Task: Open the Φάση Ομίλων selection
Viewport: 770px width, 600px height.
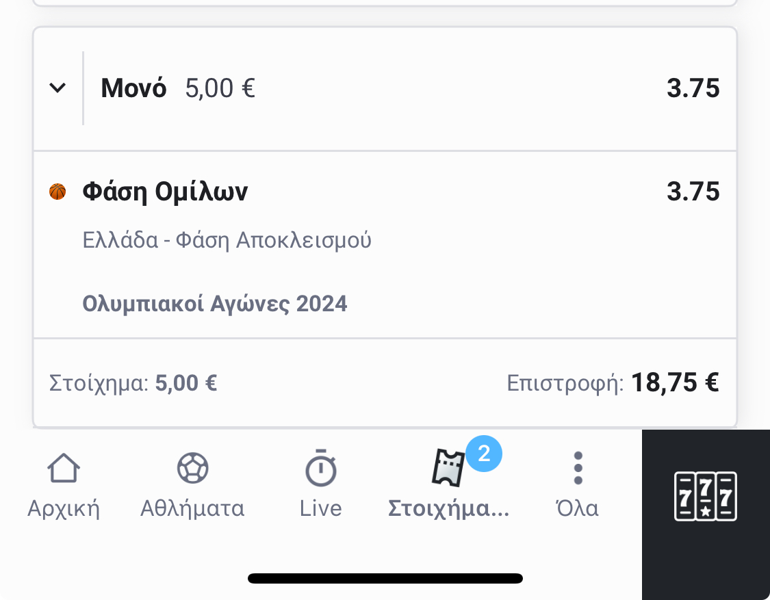Action: pos(165,192)
